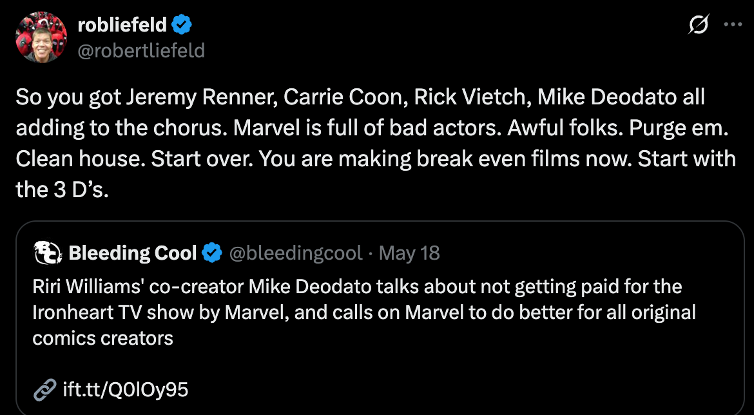The image size is (754, 415).
Task: Click "comics creators" in the quoted post
Action: pos(103,338)
